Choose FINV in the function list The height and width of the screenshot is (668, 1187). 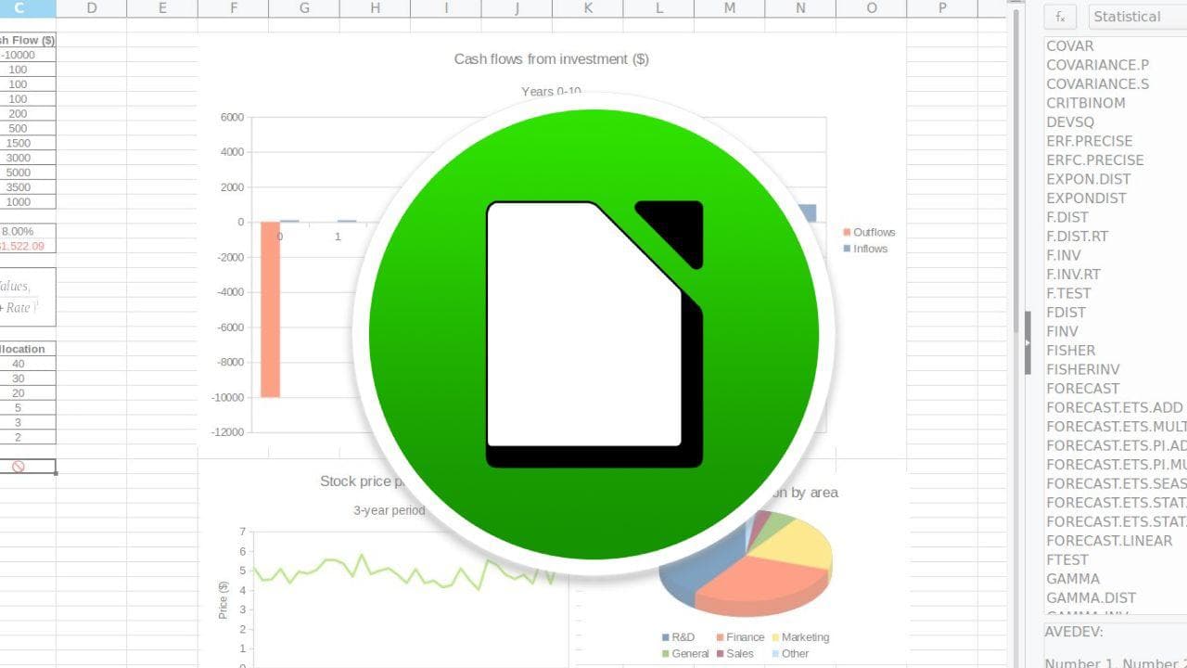(1062, 331)
